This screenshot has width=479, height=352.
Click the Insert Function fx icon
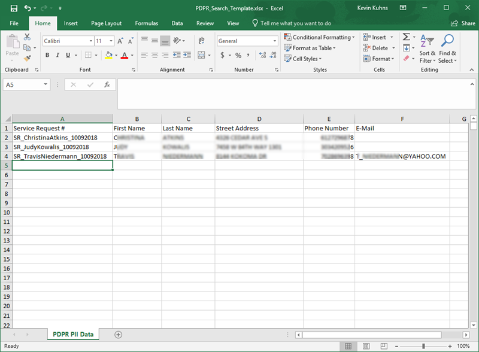point(107,85)
